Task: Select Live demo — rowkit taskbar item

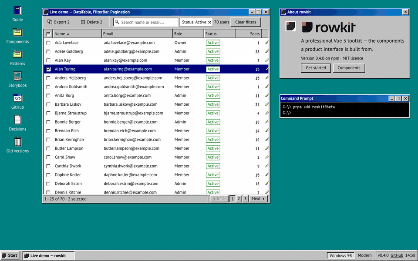Action: pos(48,256)
